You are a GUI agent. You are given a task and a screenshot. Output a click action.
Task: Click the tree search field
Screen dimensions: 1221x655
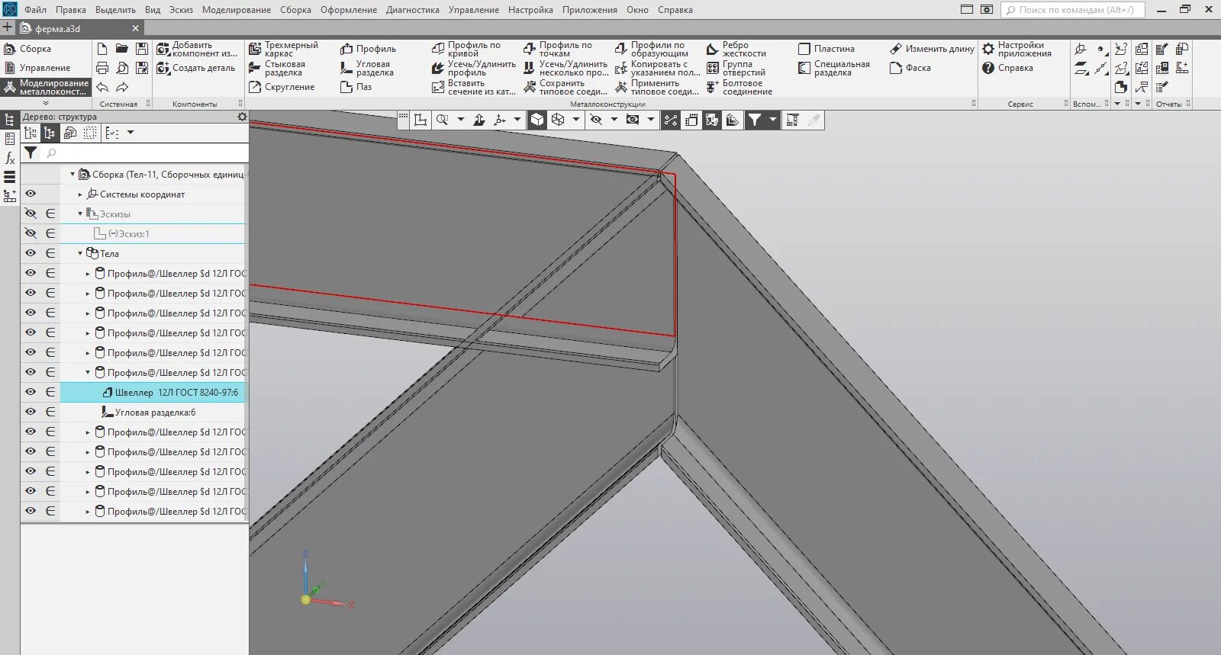point(145,153)
